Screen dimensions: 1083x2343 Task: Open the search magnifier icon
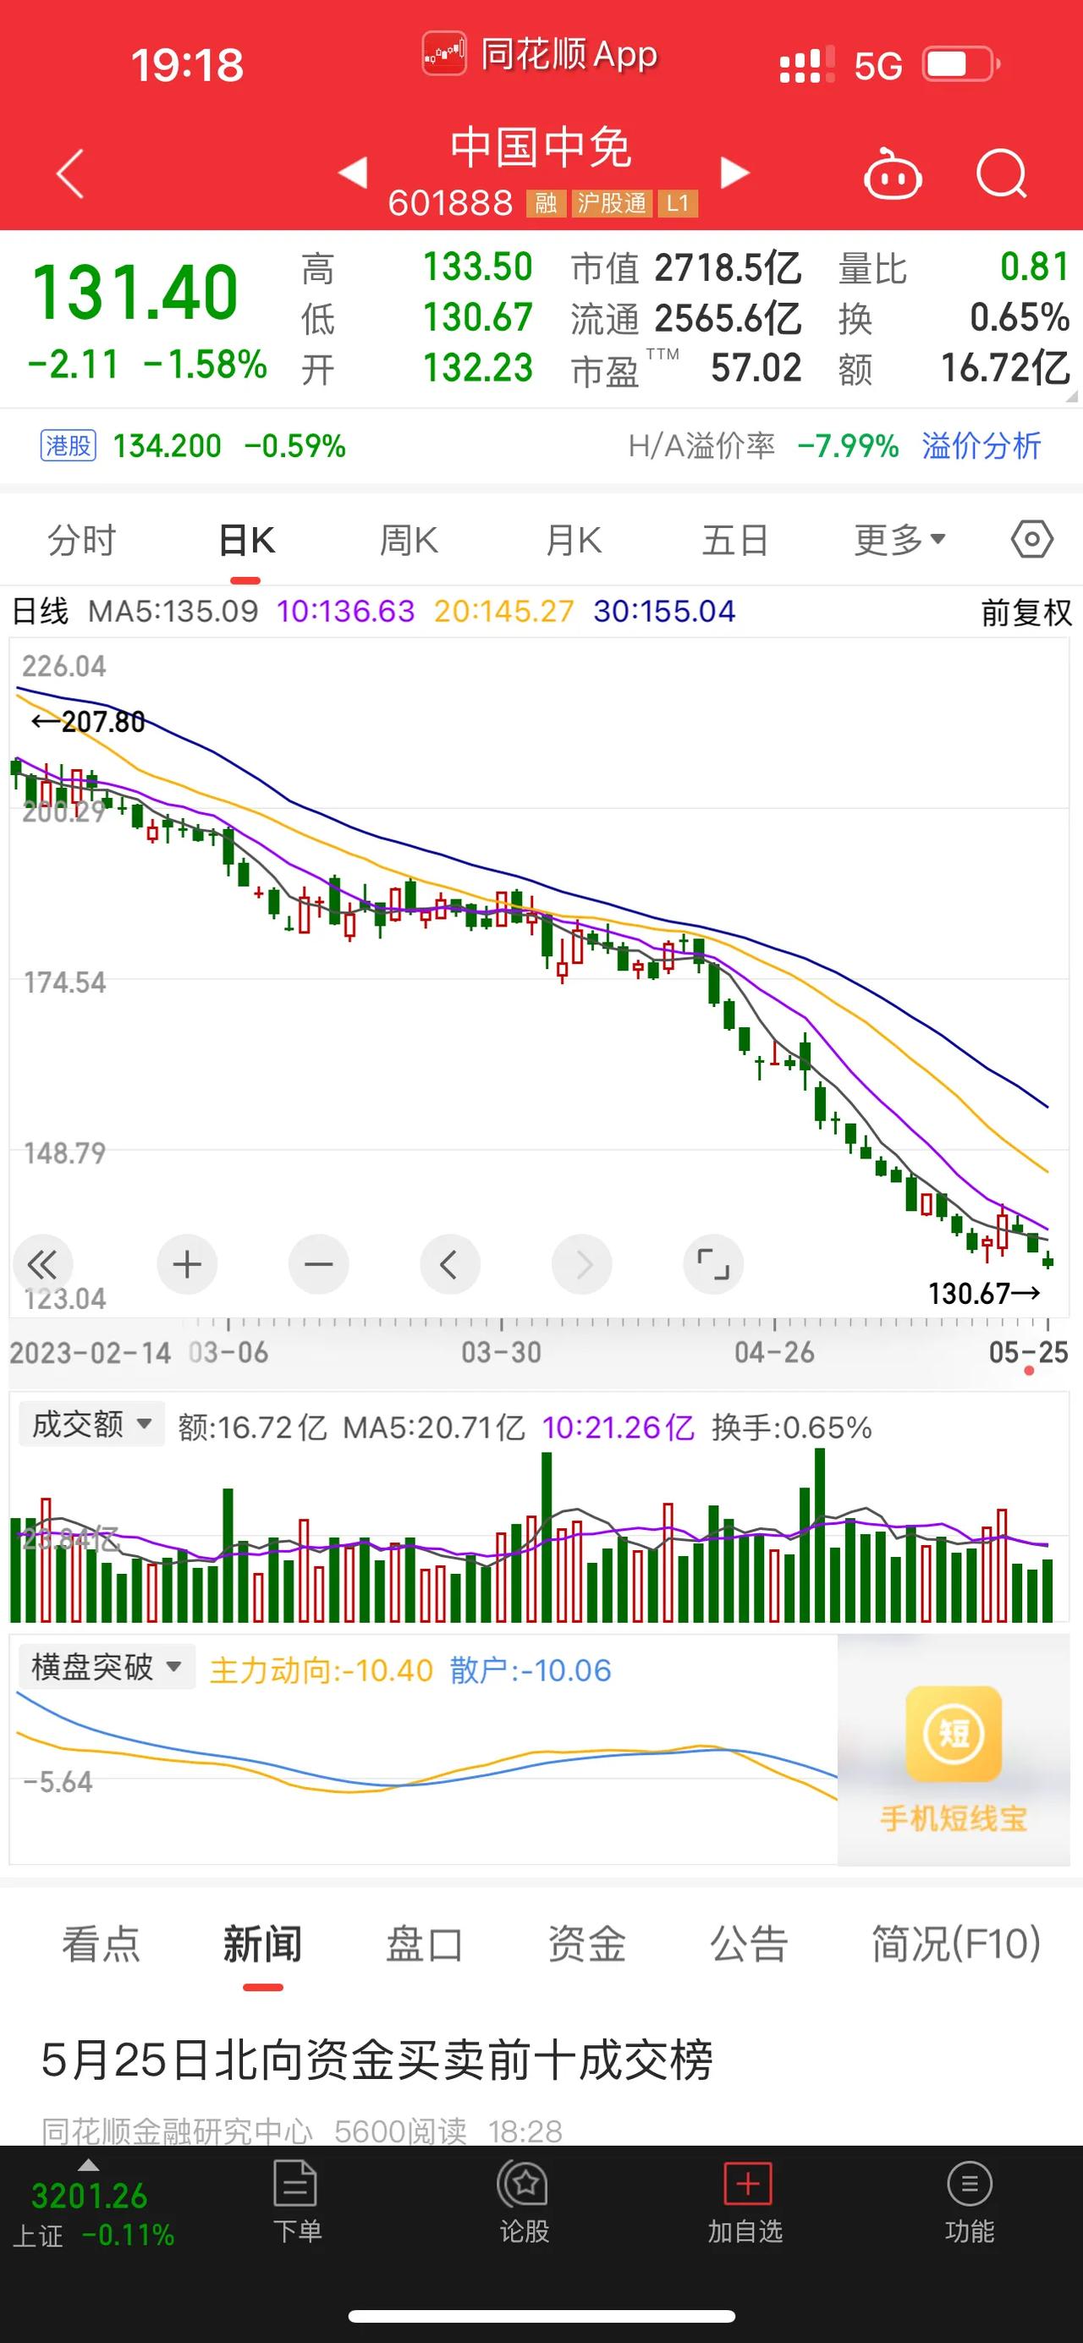click(x=1001, y=173)
